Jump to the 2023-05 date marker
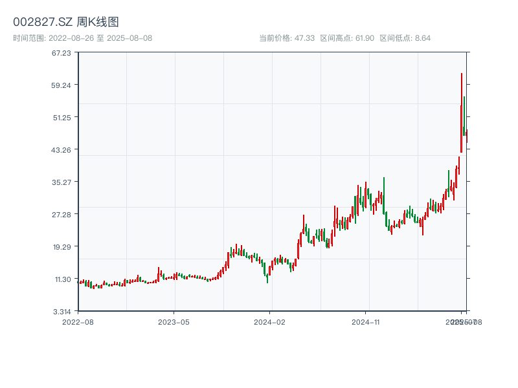Viewport: 518px width, 388px height. pos(174,321)
